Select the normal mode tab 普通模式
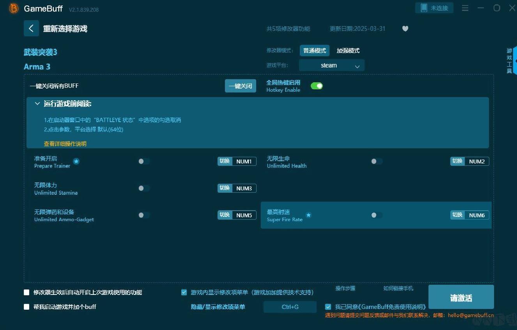Image resolution: width=517 pixels, height=330 pixels. coord(315,51)
